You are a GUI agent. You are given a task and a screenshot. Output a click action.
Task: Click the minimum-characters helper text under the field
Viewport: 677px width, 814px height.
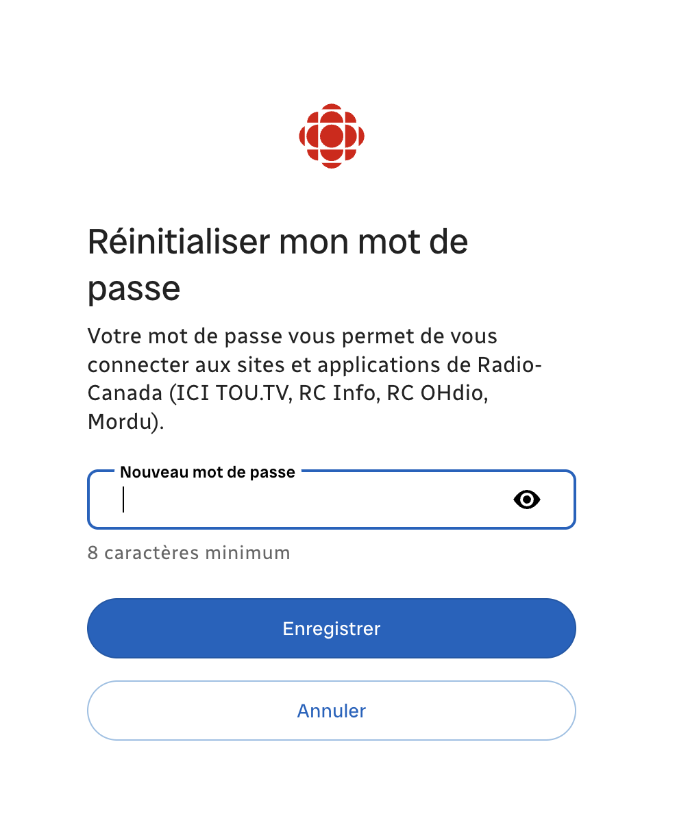coord(188,553)
